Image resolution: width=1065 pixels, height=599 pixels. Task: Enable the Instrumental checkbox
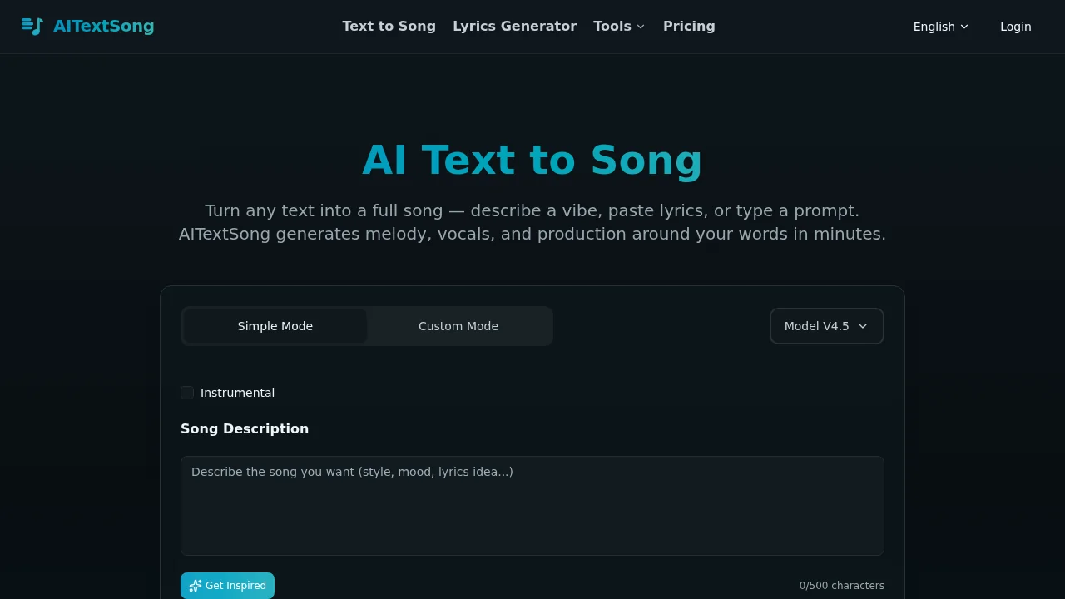pos(187,392)
